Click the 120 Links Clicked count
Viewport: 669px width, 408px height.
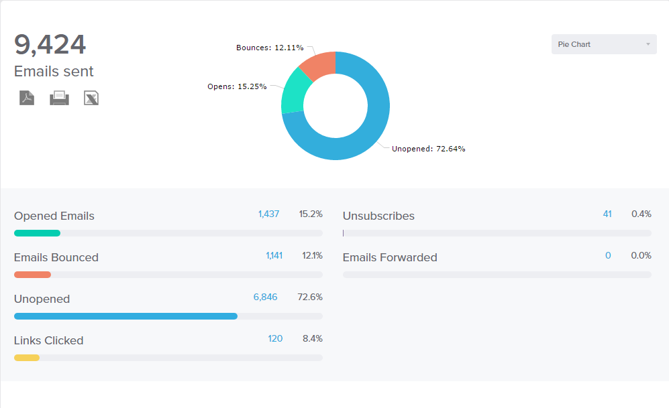point(275,338)
